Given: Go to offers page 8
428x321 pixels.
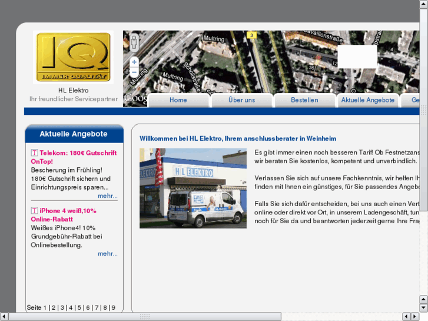Looking at the screenshot, I should 105,308.
